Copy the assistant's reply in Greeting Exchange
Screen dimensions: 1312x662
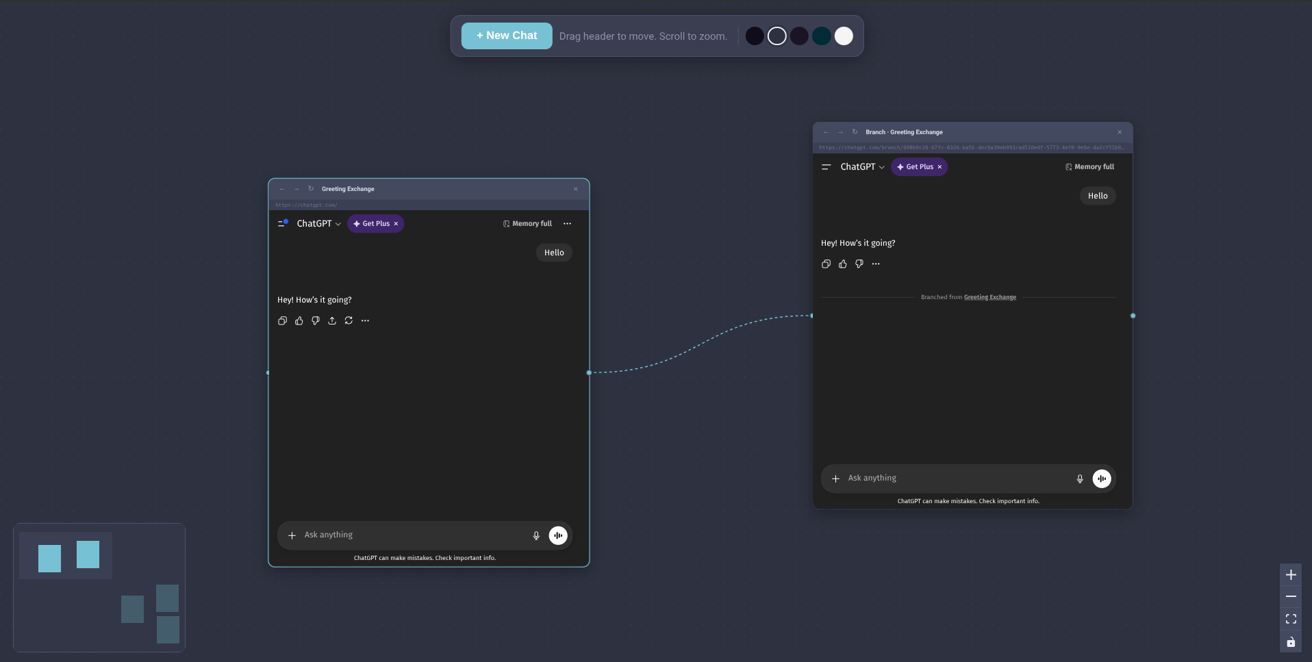[282, 320]
